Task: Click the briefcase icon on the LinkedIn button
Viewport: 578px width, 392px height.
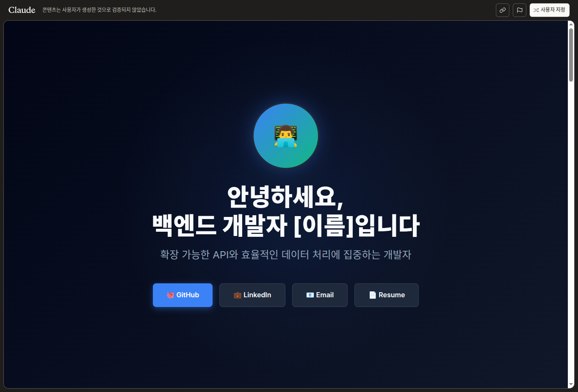Action: coord(238,295)
